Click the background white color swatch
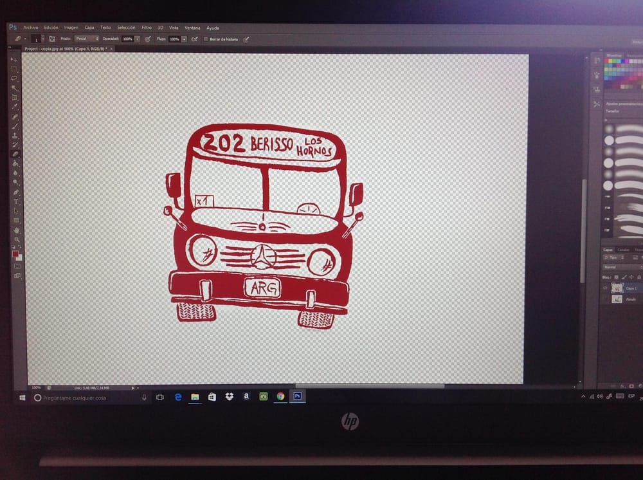The image size is (643, 480). (x=19, y=258)
